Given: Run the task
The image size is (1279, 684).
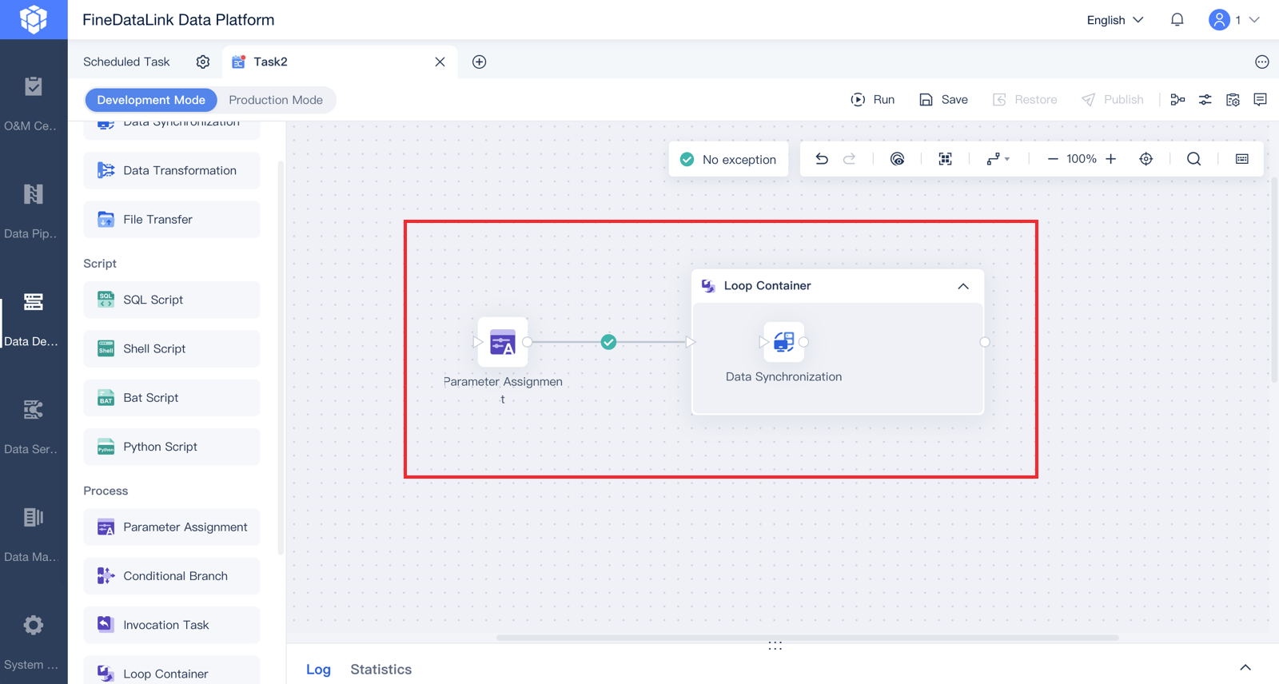Looking at the screenshot, I should coord(873,100).
